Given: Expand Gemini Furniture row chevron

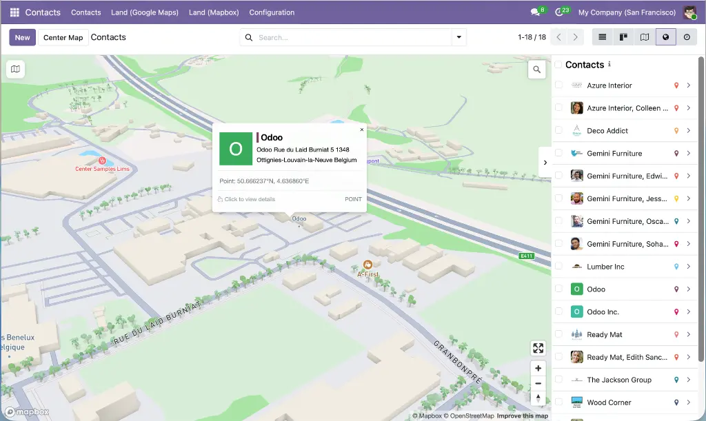Looking at the screenshot, I should (689, 154).
